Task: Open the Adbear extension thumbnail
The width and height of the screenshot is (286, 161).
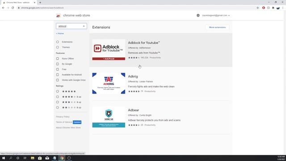Action: [x=109, y=117]
